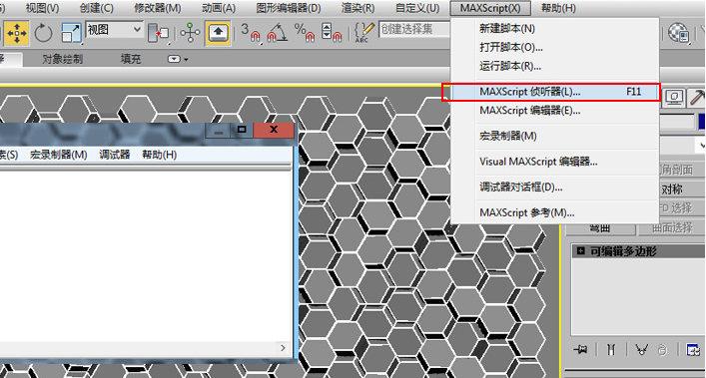
Task: Choose 运行脚本(R)... from the menu
Action: (555, 66)
